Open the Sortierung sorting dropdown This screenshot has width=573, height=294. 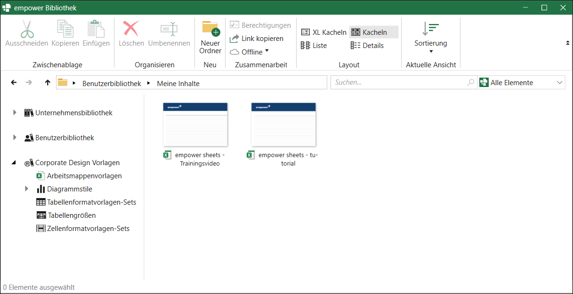click(x=431, y=37)
